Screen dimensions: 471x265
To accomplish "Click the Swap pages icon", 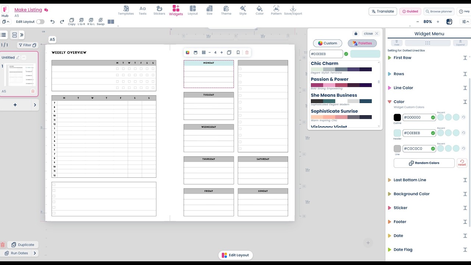I will 100,22.
